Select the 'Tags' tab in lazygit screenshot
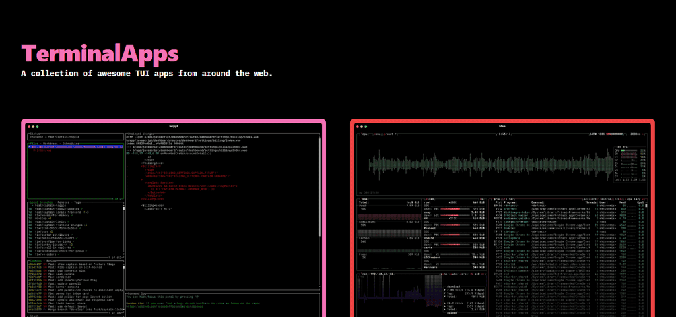The width and height of the screenshot is (676, 317). pyautogui.click(x=77, y=202)
